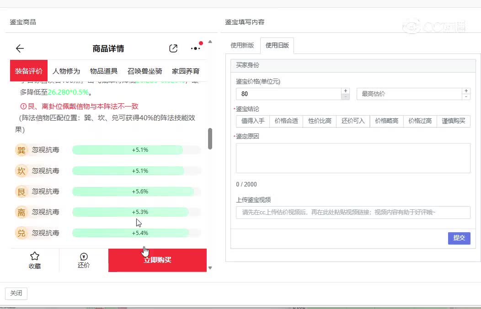Select the 值得入手 conclusion option
The width and height of the screenshot is (481, 309).
(253, 121)
